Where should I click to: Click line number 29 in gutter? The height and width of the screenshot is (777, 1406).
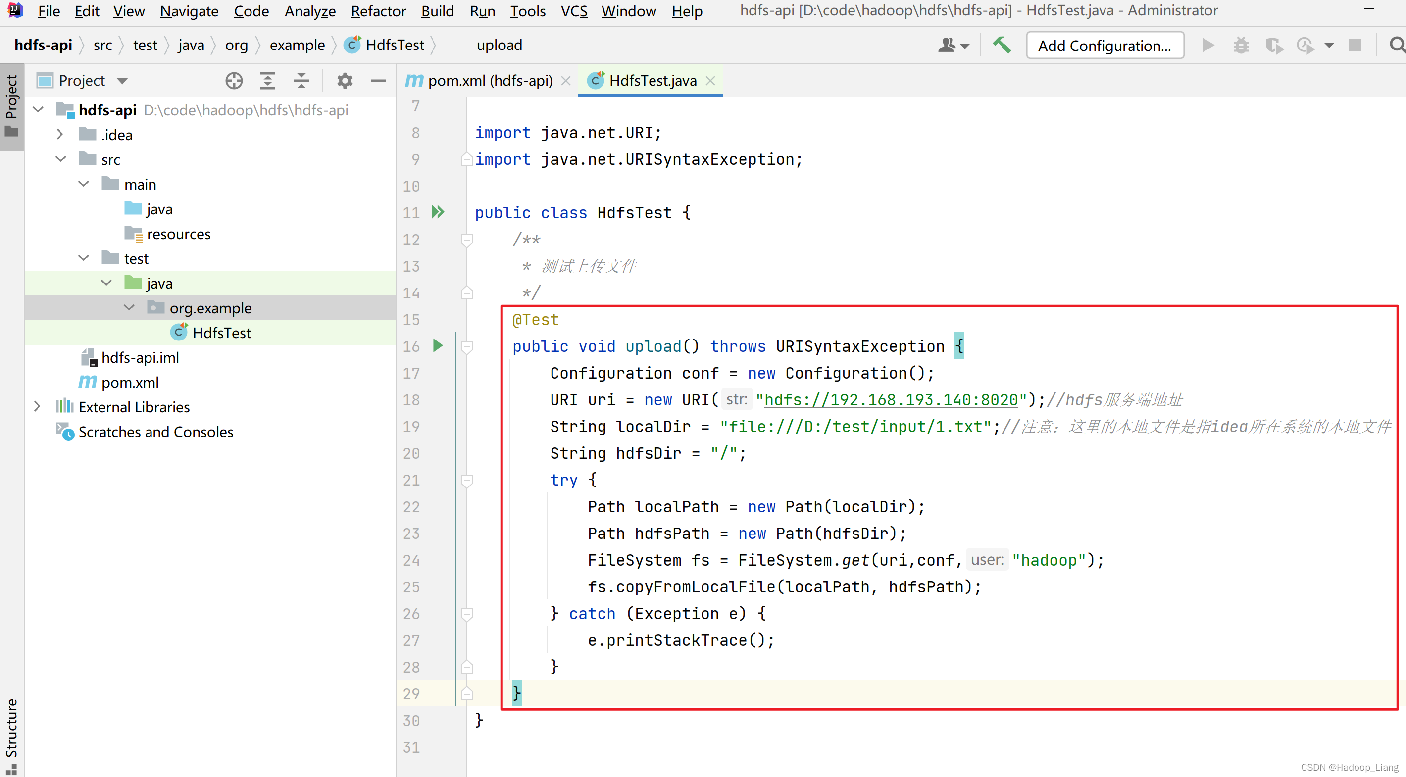(x=411, y=694)
